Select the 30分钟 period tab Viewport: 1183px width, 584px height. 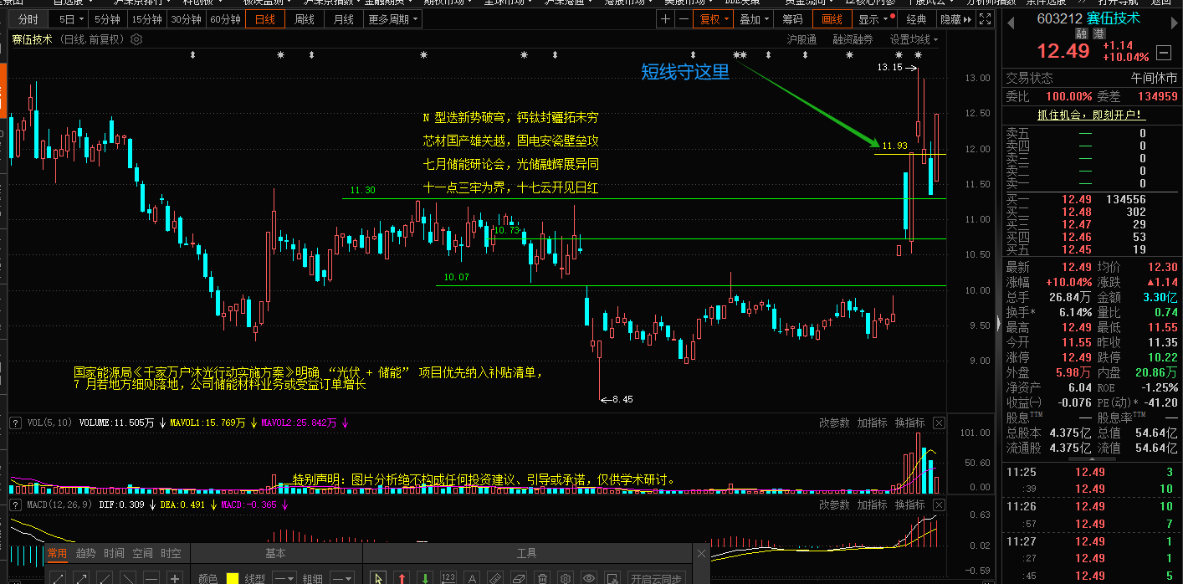(x=187, y=19)
